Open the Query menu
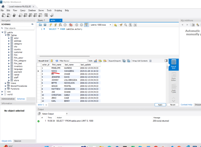Screen dimensions: 201x147 coord(23,10)
